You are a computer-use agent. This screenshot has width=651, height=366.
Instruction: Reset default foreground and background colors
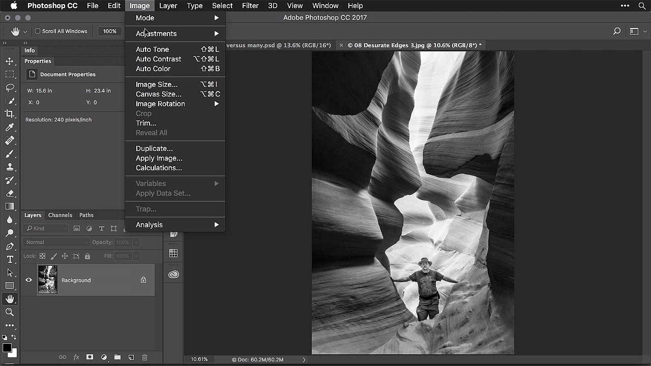[5, 337]
